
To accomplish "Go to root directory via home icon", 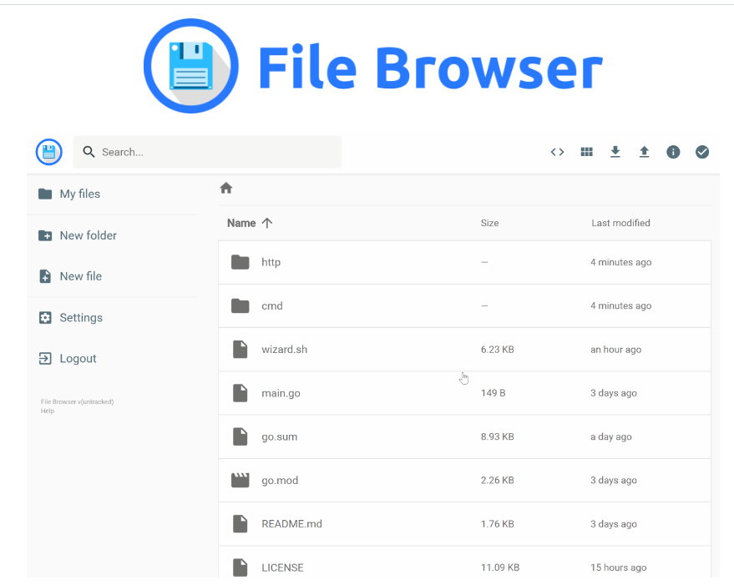I will (x=225, y=188).
